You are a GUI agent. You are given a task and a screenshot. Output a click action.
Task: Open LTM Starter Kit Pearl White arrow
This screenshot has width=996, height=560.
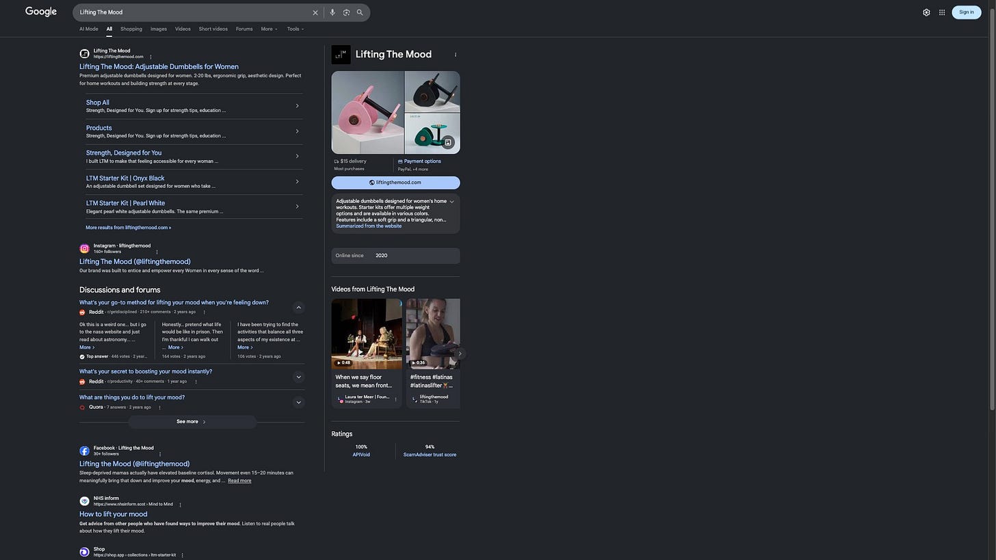[x=297, y=206]
